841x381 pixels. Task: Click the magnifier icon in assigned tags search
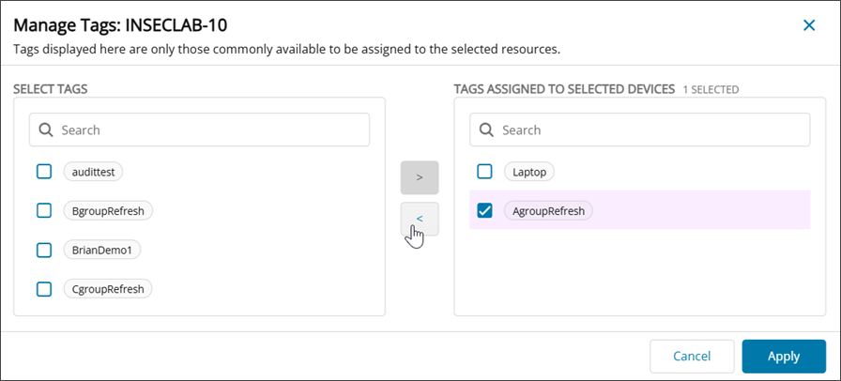pos(486,130)
